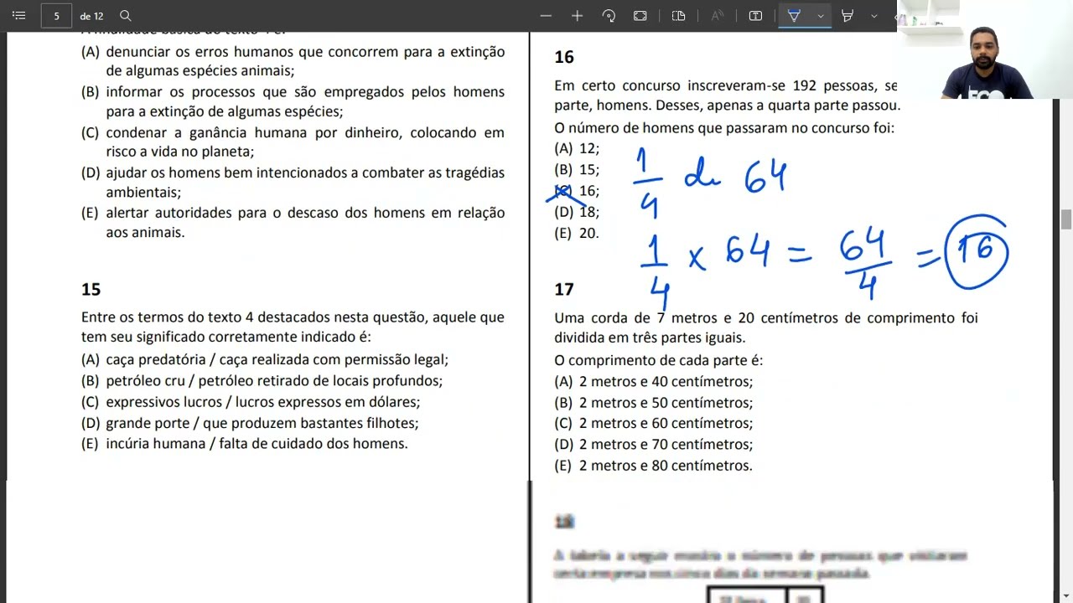Click the question number 17 heading
This screenshot has width=1073, height=603.
click(564, 289)
